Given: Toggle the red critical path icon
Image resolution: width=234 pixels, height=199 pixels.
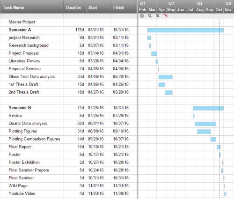Looking at the screenshot, I should point(166,15).
